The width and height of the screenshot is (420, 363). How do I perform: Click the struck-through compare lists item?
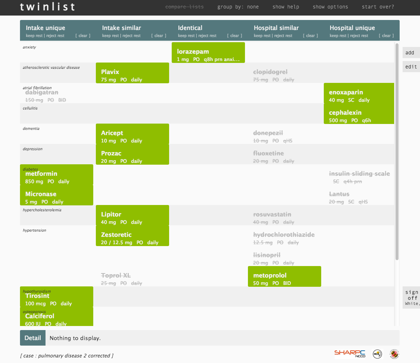(x=185, y=7)
